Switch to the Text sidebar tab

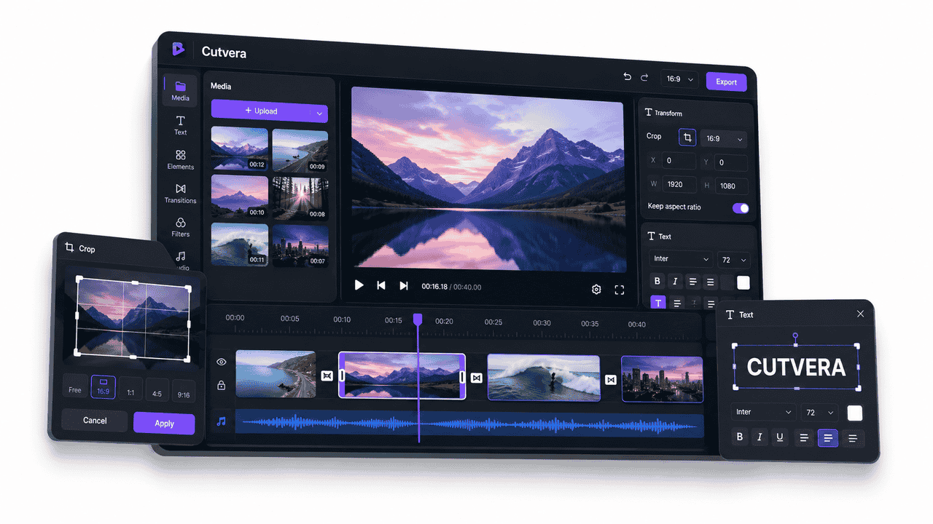[x=180, y=125]
